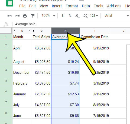
Task: Select the August cell
Action: click(22, 58)
